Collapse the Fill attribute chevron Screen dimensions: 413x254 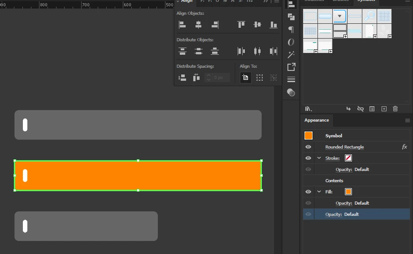pos(319,192)
